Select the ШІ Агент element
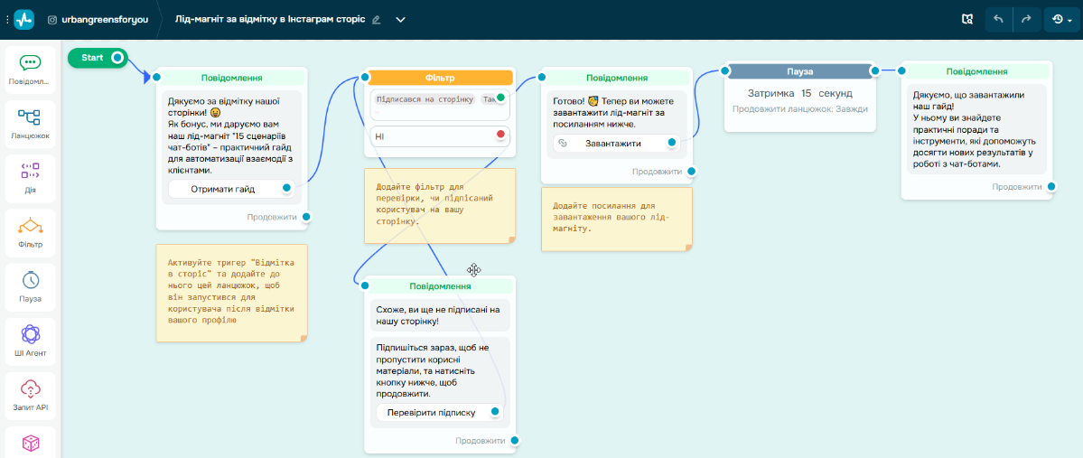This screenshot has width=1083, height=458. [30, 340]
